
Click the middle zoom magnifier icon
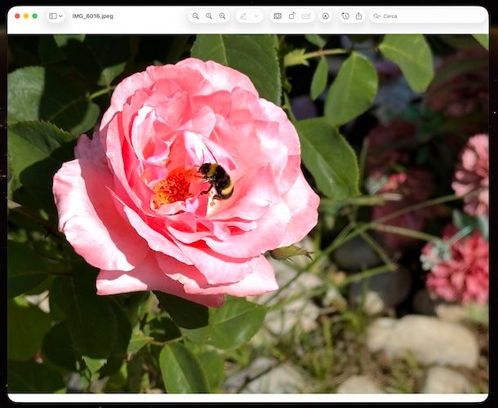pyautogui.click(x=209, y=16)
